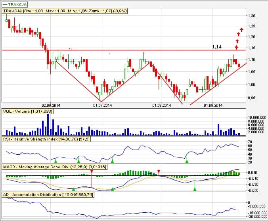The width and height of the screenshot is (268, 221).
Task: Click the 1,14 resistance level label
Action: click(216, 46)
